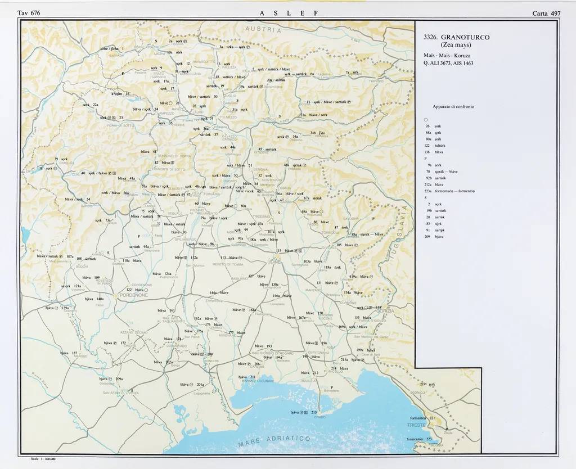Click the circled P symbol at Grado point 213
The image size is (576, 469).
[x=301, y=412]
